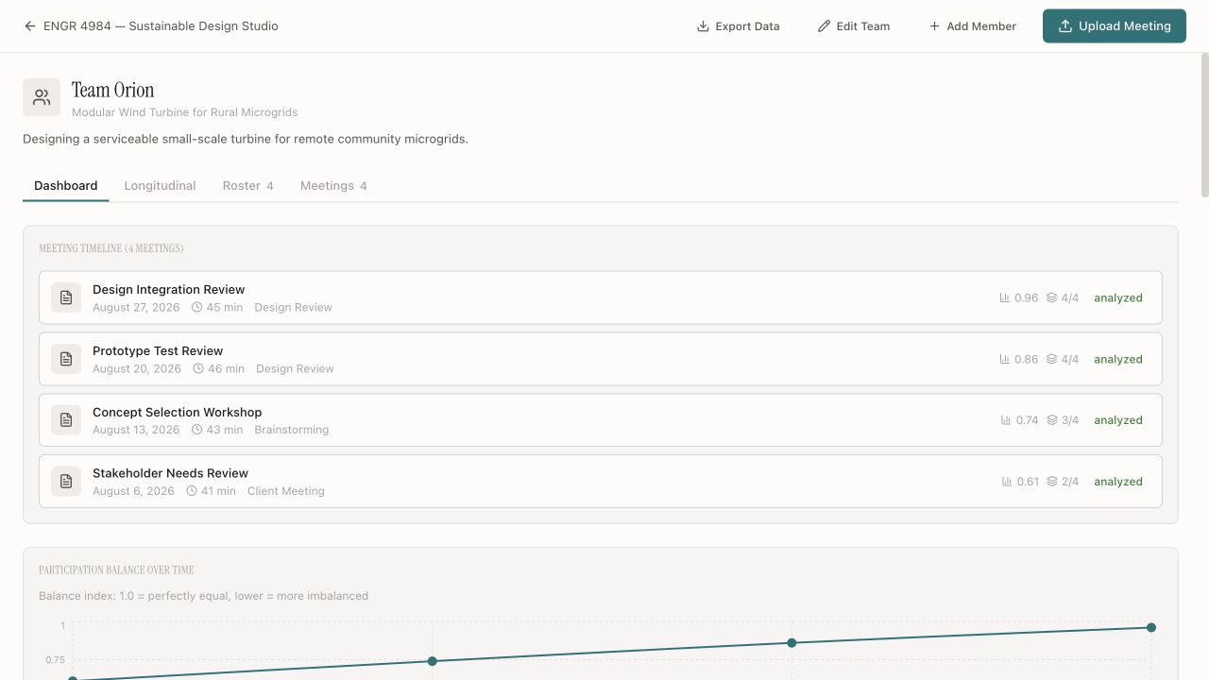This screenshot has height=680, width=1209.
Task: Click the back arrow icon beside ENGR 4984
Action: coord(30,26)
